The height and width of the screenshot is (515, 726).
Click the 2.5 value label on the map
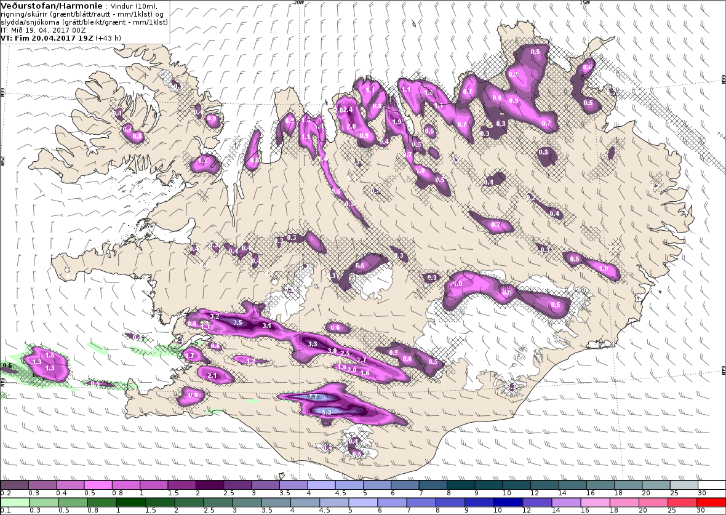click(x=345, y=353)
